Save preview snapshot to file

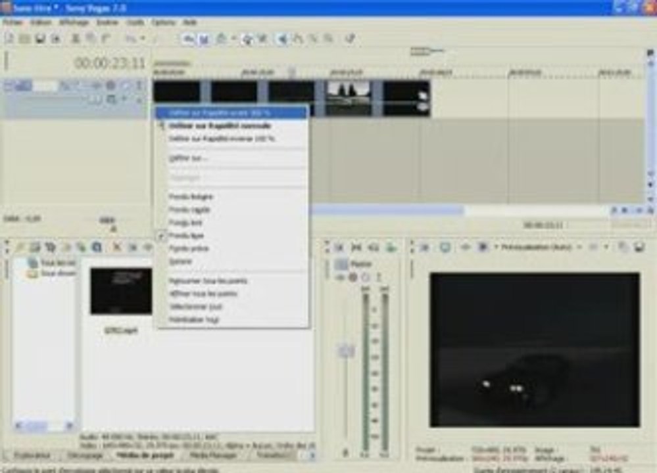[639, 247]
